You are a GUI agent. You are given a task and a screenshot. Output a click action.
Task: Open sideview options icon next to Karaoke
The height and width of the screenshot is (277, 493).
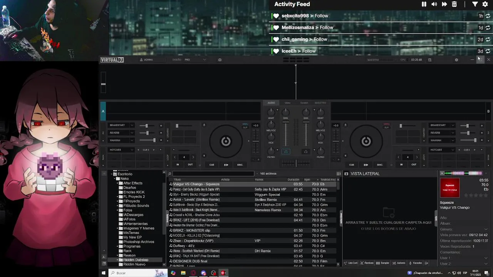(427, 263)
